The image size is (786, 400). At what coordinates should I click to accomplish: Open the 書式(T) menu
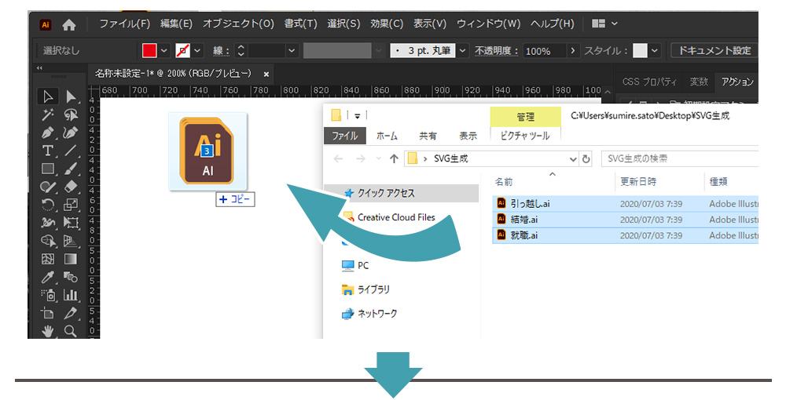(x=301, y=24)
